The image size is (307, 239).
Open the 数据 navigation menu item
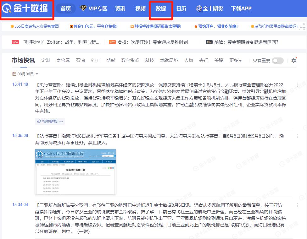point(161,9)
